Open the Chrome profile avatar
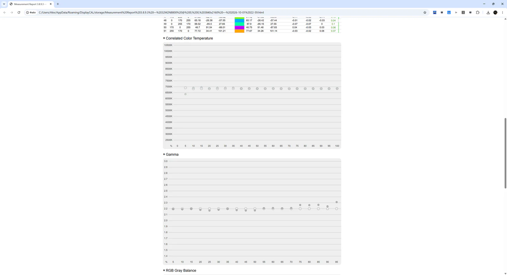Image resolution: width=507 pixels, height=275 pixels. [x=495, y=13]
